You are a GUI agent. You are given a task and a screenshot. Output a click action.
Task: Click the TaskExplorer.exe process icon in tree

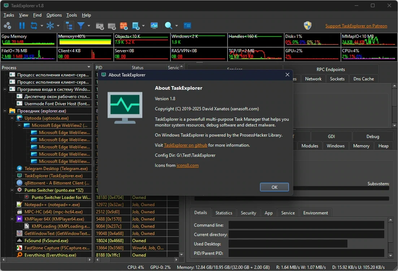20,176
